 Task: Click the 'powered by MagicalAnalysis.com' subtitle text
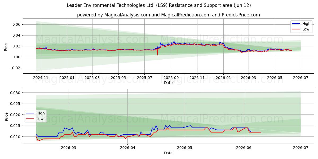169,15
